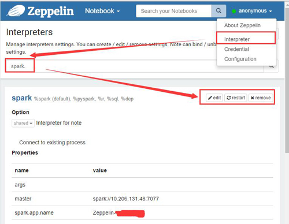Click the spark interpreter name link
Image resolution: width=289 pixels, height=224 pixels.
[x=22, y=98]
